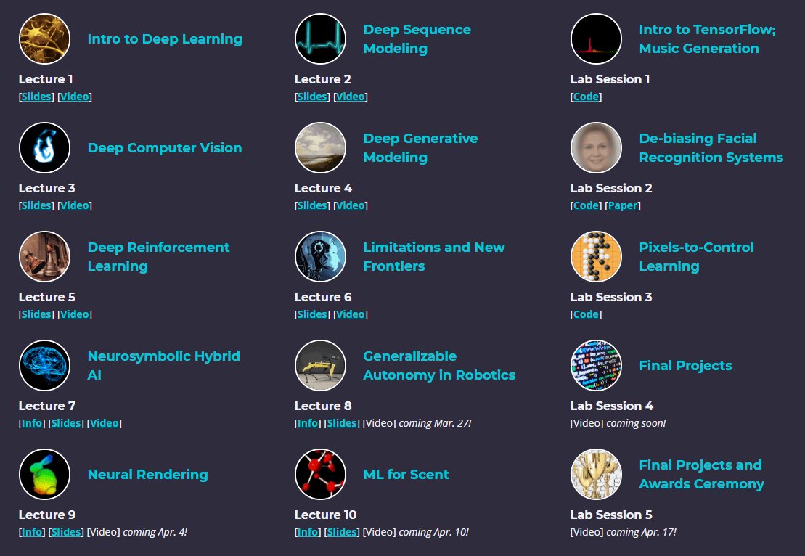The height and width of the screenshot is (556, 805).
Task: Open Paper link for Lab Session 2
Action: [x=623, y=205]
